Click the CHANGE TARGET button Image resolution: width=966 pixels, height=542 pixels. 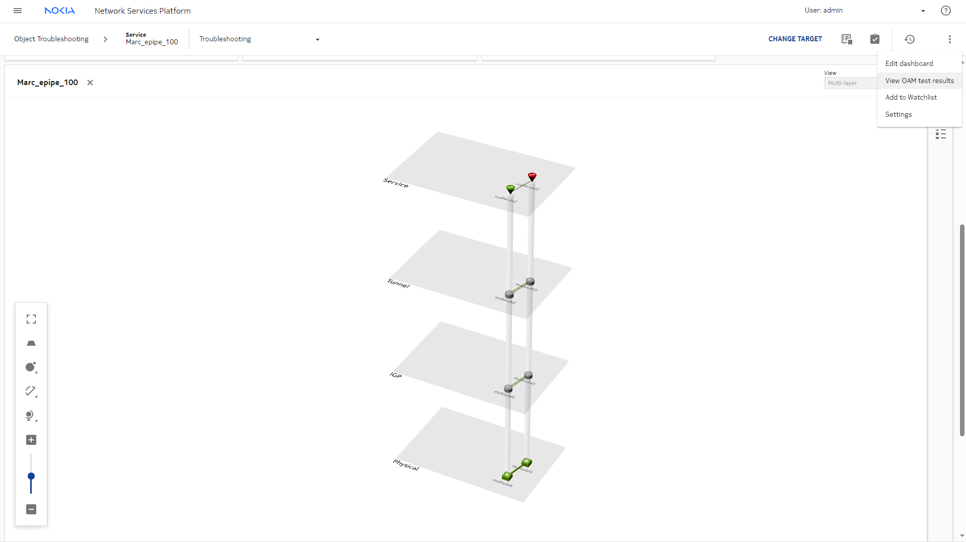pyautogui.click(x=795, y=39)
